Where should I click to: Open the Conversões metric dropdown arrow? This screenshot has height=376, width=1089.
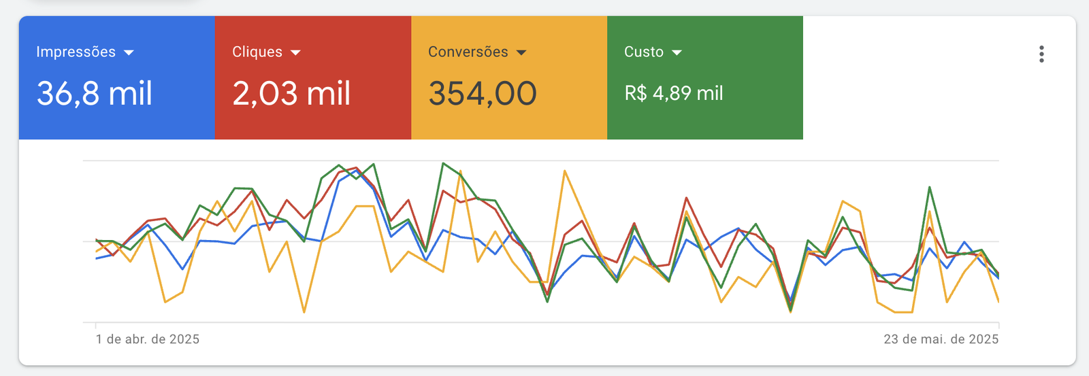pos(521,52)
